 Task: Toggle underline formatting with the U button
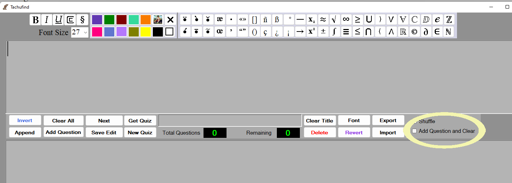(59, 20)
